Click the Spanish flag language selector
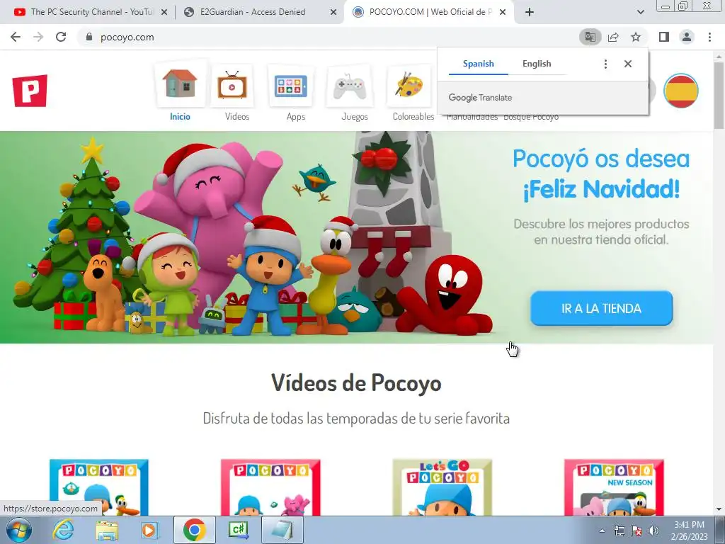The width and height of the screenshot is (725, 544). [x=681, y=90]
